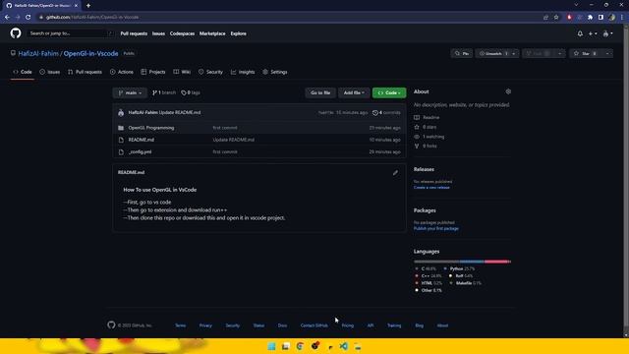Open the Chrome profile avatar
The height and width of the screenshot is (354, 629).
pyautogui.click(x=611, y=18)
